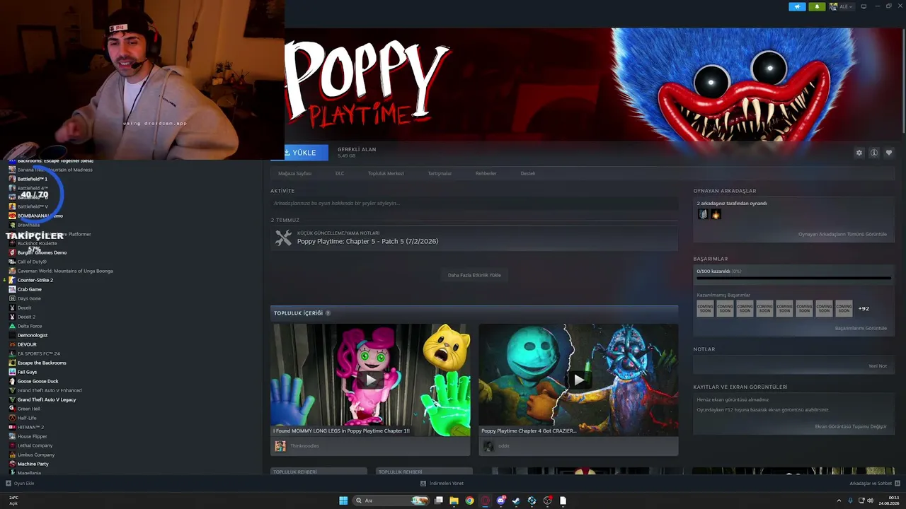Viewport: 906px width, 509px height.
Task: Click the Windows taskbar search box
Action: 391,501
